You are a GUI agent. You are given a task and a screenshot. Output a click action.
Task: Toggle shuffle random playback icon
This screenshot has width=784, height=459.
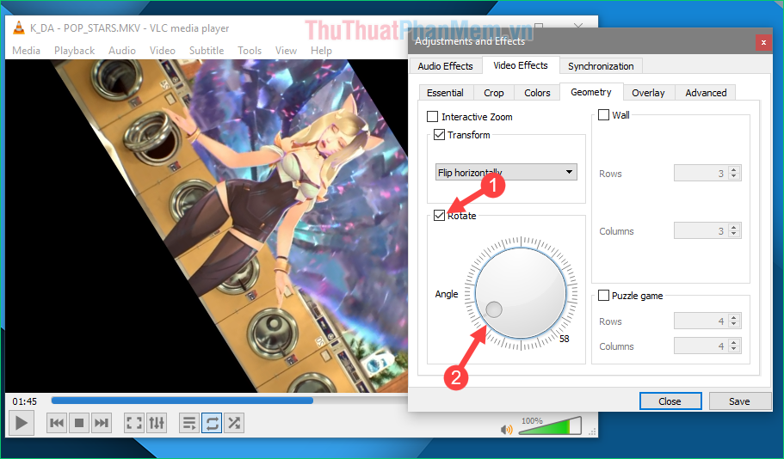(233, 423)
